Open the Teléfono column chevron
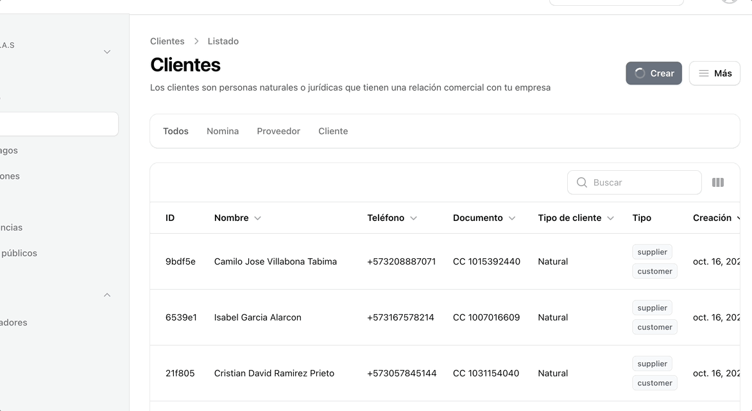The width and height of the screenshot is (752, 411). pyautogui.click(x=414, y=218)
